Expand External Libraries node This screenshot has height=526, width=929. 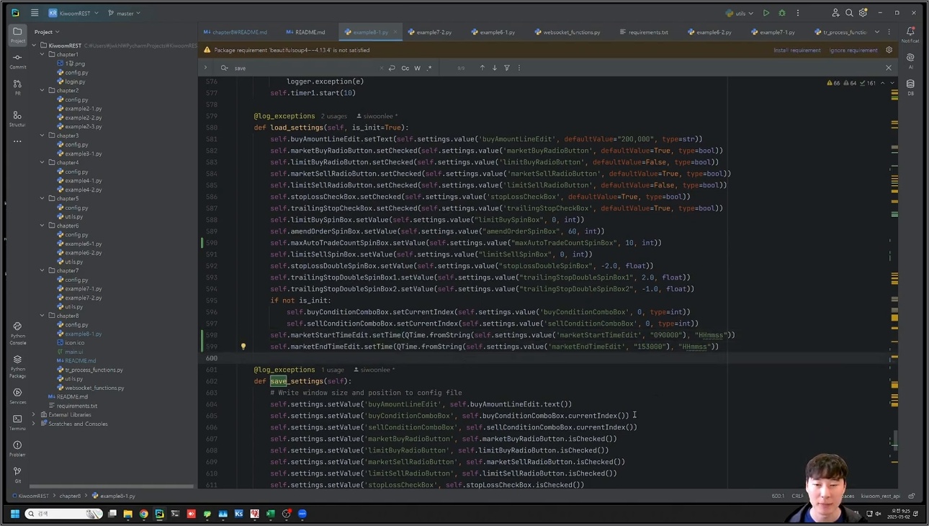click(34, 414)
